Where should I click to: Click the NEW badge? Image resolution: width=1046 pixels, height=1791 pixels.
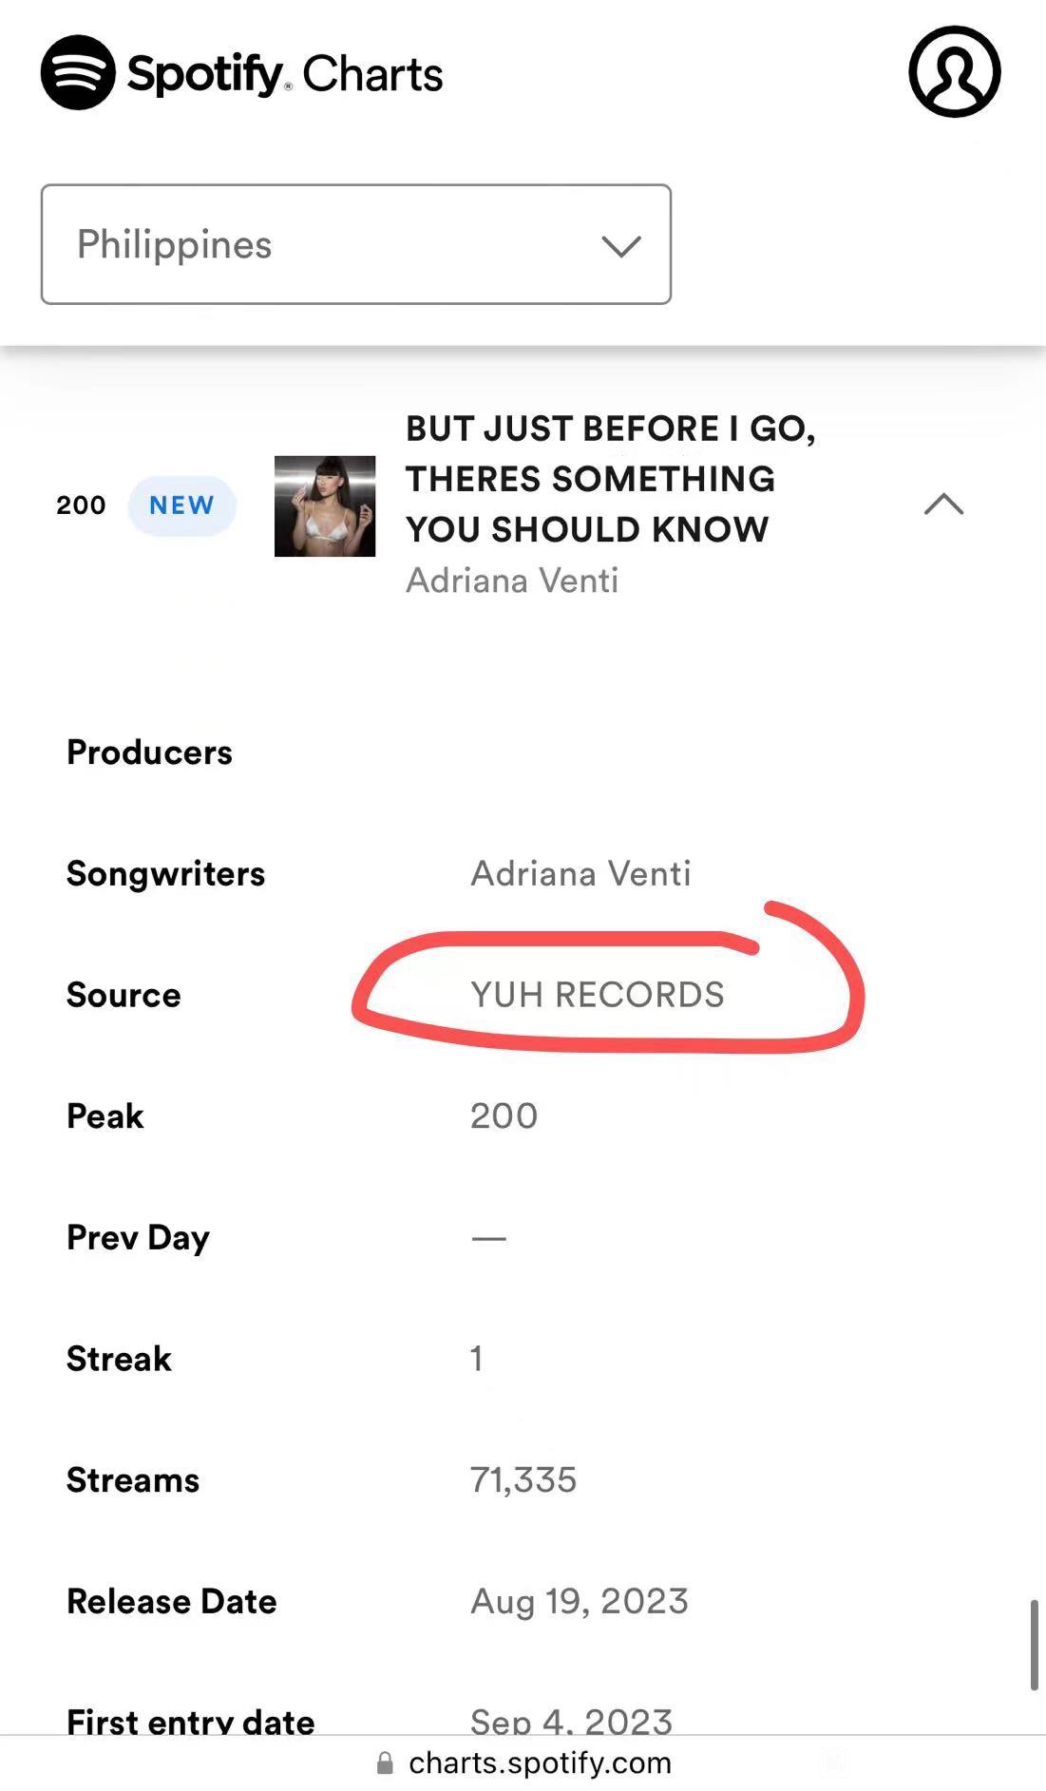pos(181,505)
